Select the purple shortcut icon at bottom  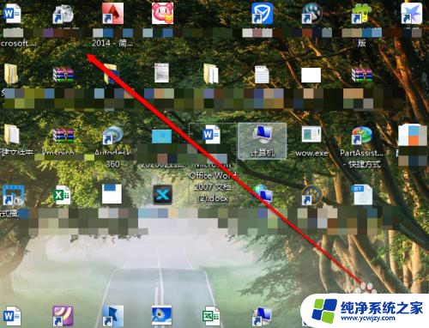[x=63, y=316]
